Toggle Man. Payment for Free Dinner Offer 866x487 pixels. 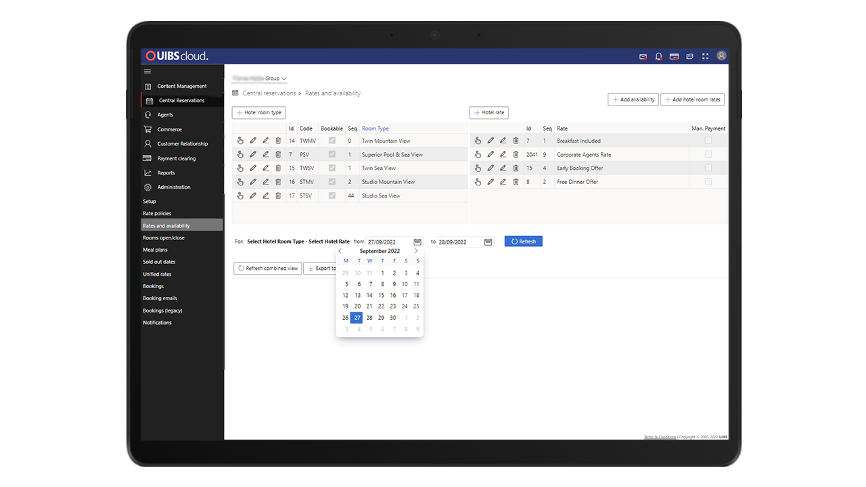708,181
